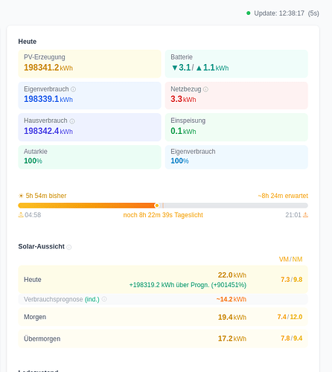
Task: Click the Heute forecast row
Action: click(163, 280)
